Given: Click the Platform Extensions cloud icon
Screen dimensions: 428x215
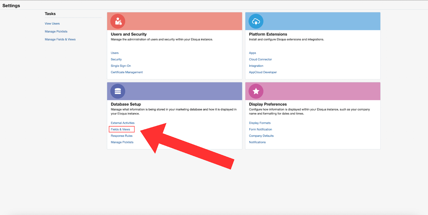Looking at the screenshot, I should click(x=256, y=21).
